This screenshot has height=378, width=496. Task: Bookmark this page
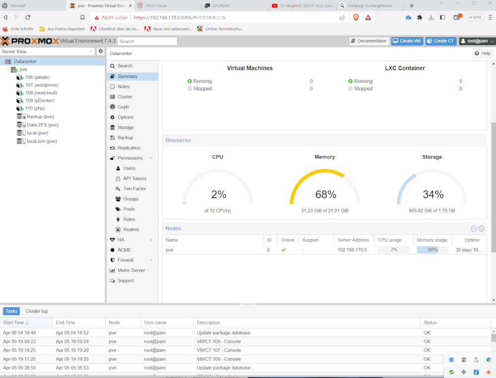82,17
